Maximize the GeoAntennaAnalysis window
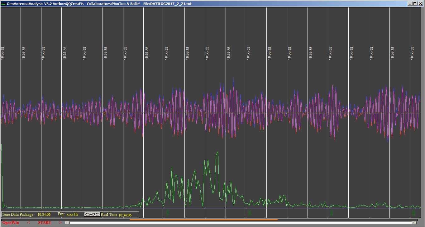Screen dimensions: 425x227 pyautogui.click(x=414, y=3)
